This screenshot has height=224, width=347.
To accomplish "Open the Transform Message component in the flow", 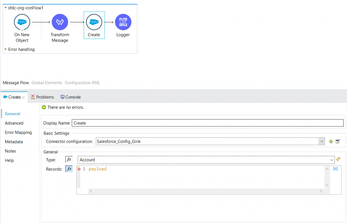I will tap(60, 23).
